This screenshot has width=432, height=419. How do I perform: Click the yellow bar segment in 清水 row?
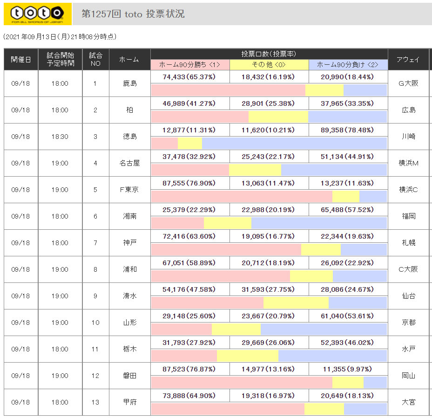pyautogui.click(x=296, y=303)
